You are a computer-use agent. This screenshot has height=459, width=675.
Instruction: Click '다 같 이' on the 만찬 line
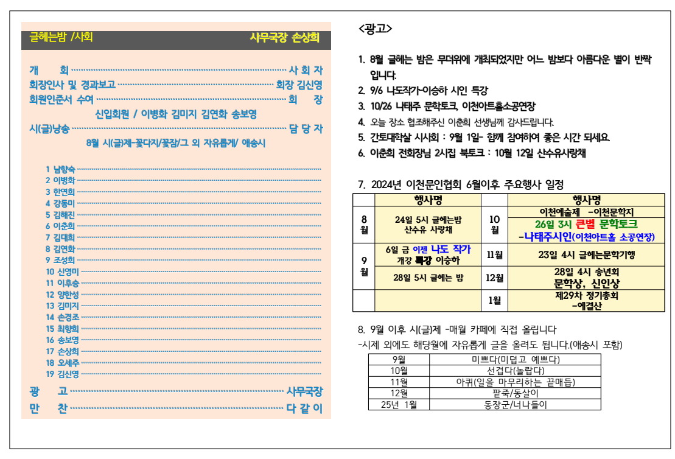point(304,408)
